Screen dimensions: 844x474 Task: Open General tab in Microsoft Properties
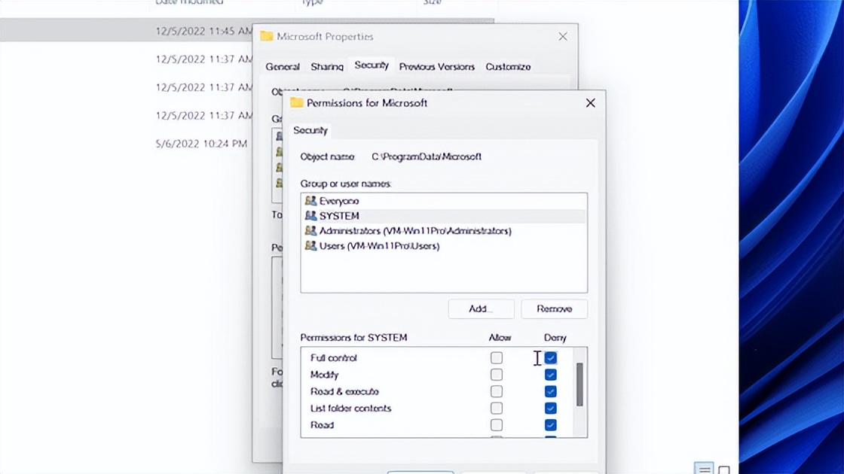282,67
